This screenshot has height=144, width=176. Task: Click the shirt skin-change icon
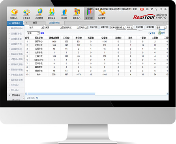(x=152, y=9)
